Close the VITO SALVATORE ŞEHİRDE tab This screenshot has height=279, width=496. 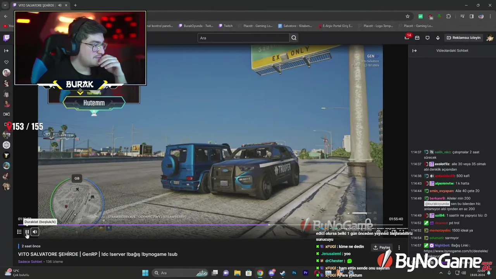click(67, 5)
